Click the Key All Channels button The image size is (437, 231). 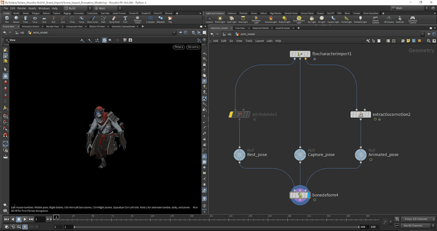412,225
